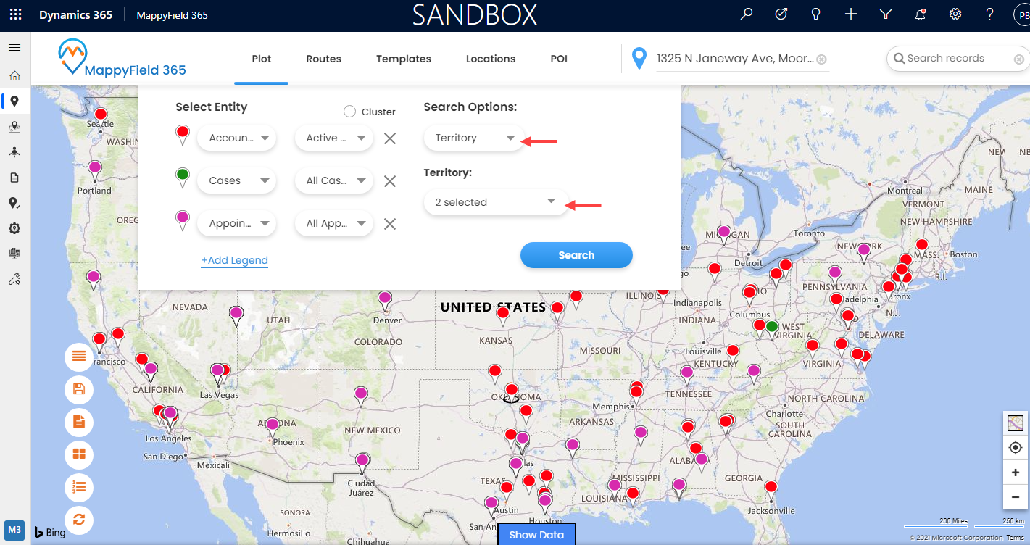1030x545 pixels.
Task: Enable the Cluster radio option
Action: coord(349,112)
